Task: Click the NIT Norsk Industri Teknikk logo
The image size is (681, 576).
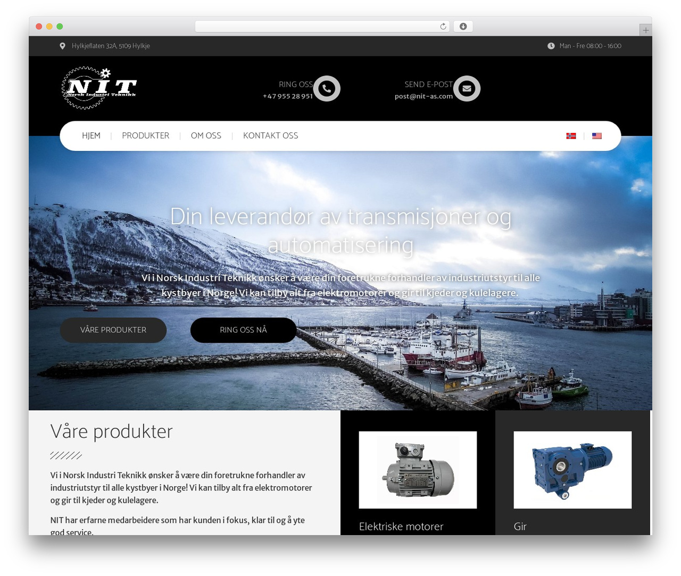Action: pos(99,88)
